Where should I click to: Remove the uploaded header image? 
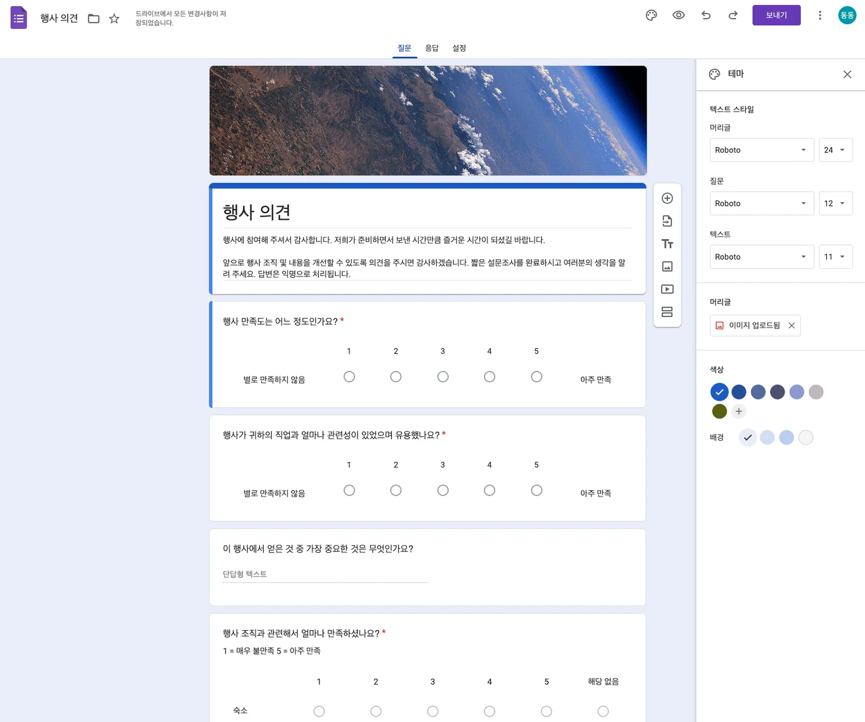(791, 326)
